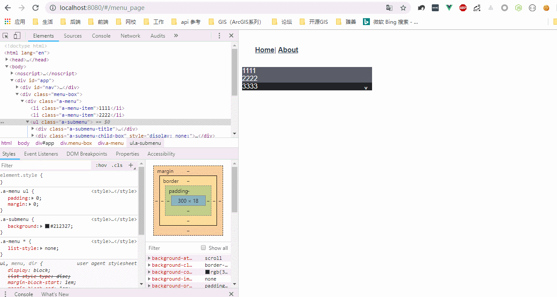Click the Node.js extension icon
The image size is (557, 297).
click(518, 8)
